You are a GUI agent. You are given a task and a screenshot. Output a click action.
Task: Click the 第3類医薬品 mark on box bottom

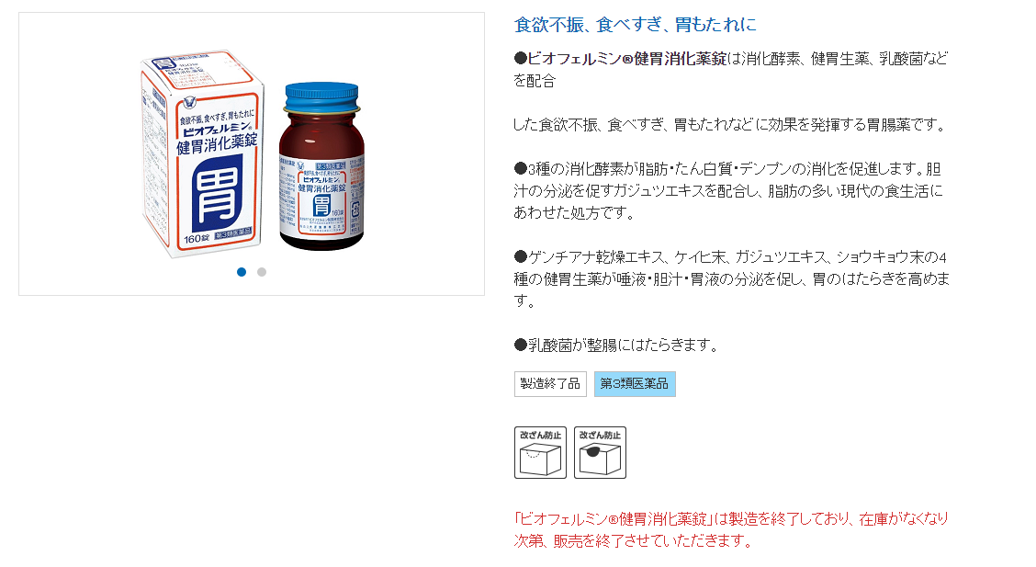[233, 233]
